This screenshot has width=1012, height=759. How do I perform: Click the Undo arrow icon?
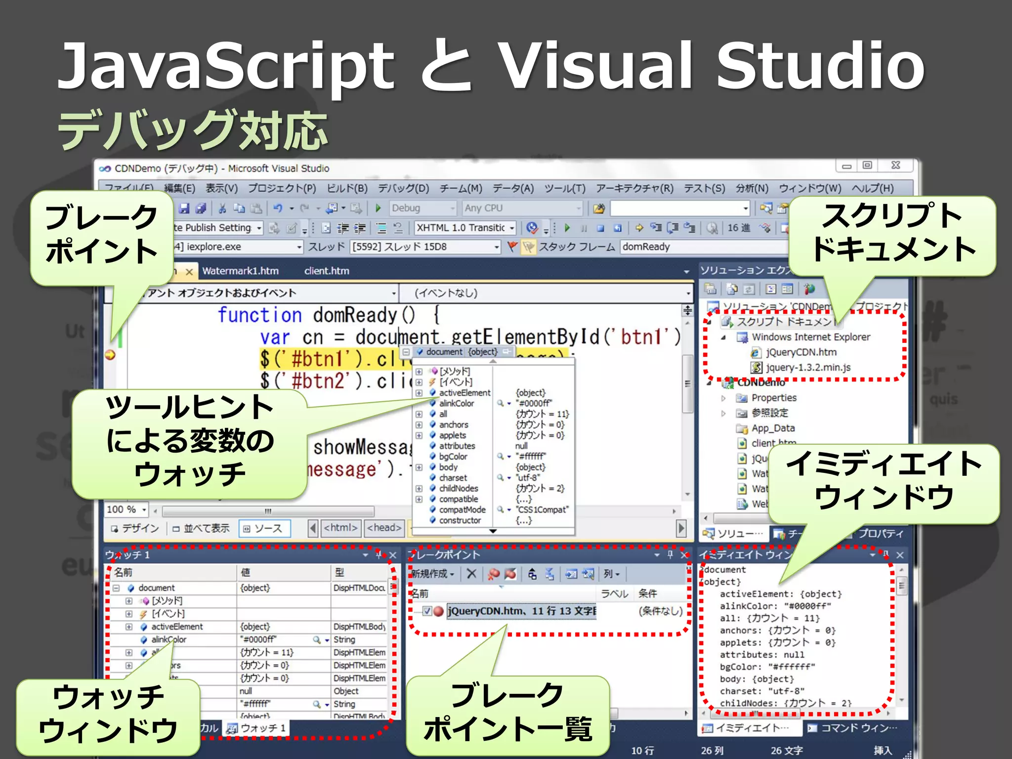(278, 209)
